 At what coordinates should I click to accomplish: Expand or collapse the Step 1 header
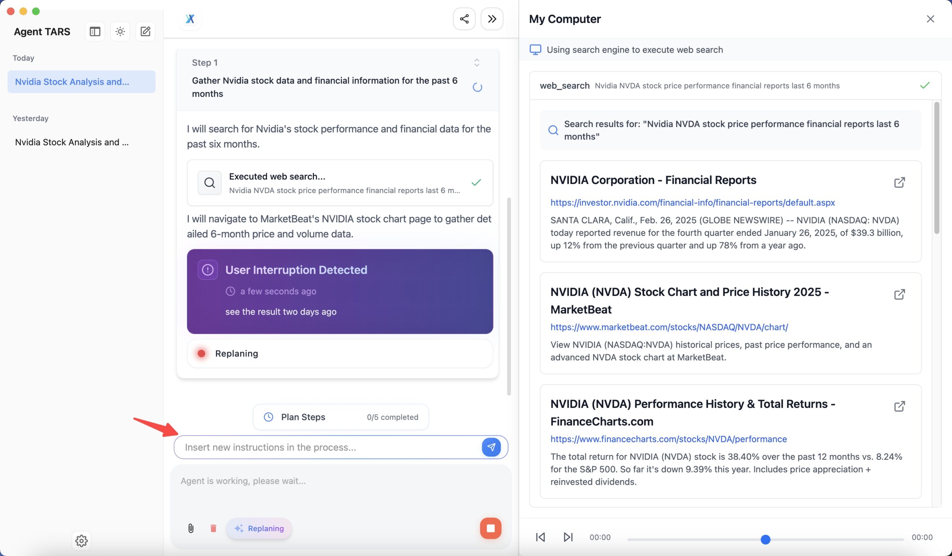(477, 63)
